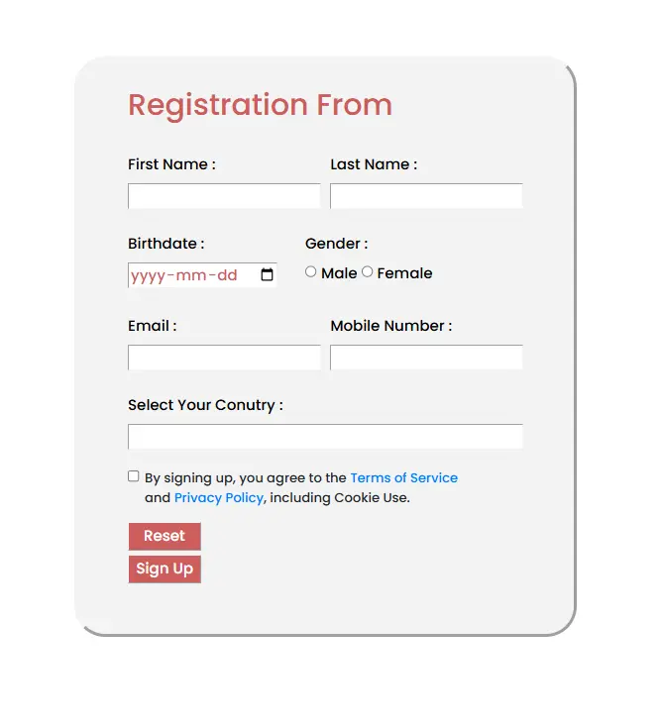The height and width of the screenshot is (726, 661).
Task: Click the Registration From heading
Action: pos(260,105)
